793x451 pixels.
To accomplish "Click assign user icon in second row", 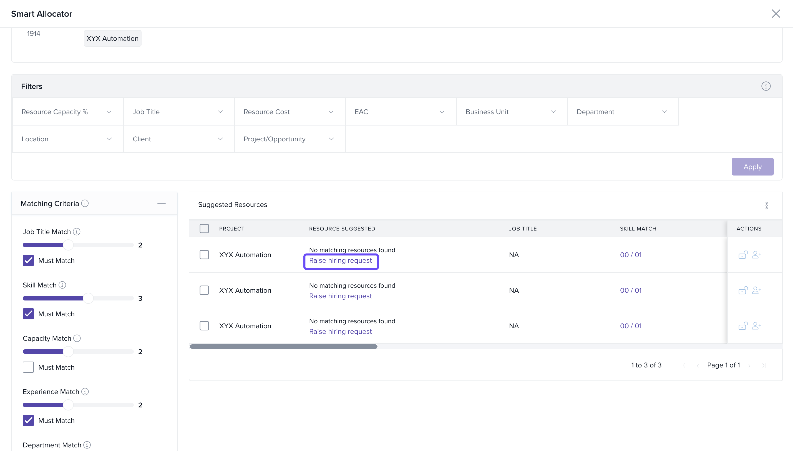I will tap(756, 290).
